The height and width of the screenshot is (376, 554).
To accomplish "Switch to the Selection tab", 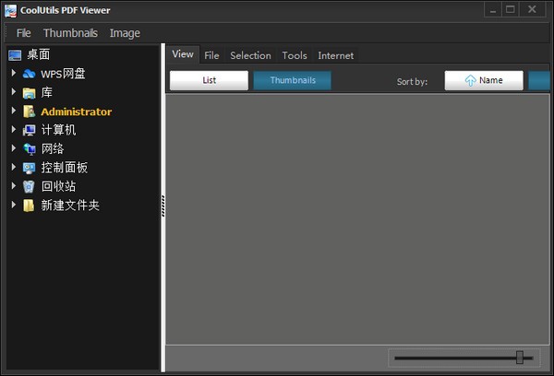I will 250,55.
